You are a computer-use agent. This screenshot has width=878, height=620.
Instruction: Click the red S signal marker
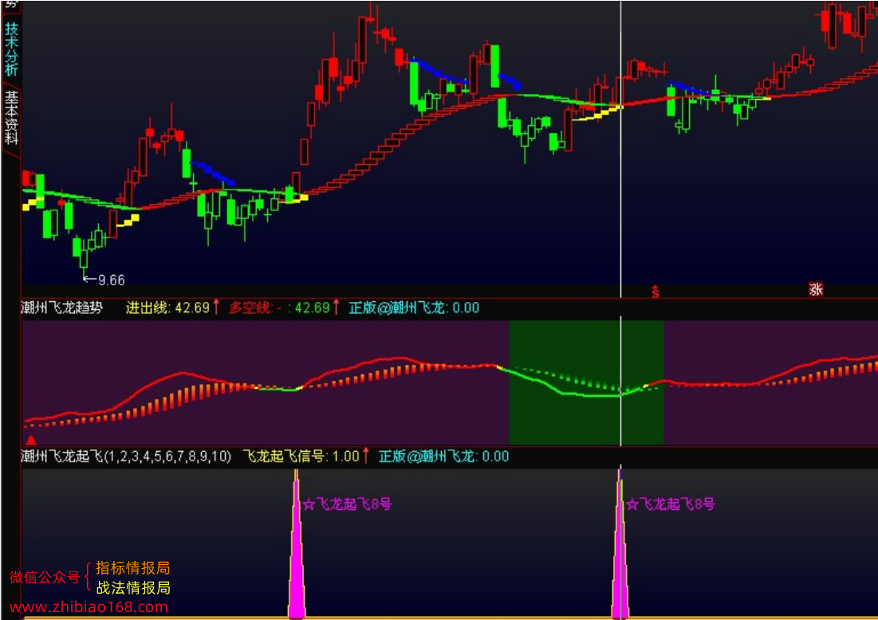point(656,292)
